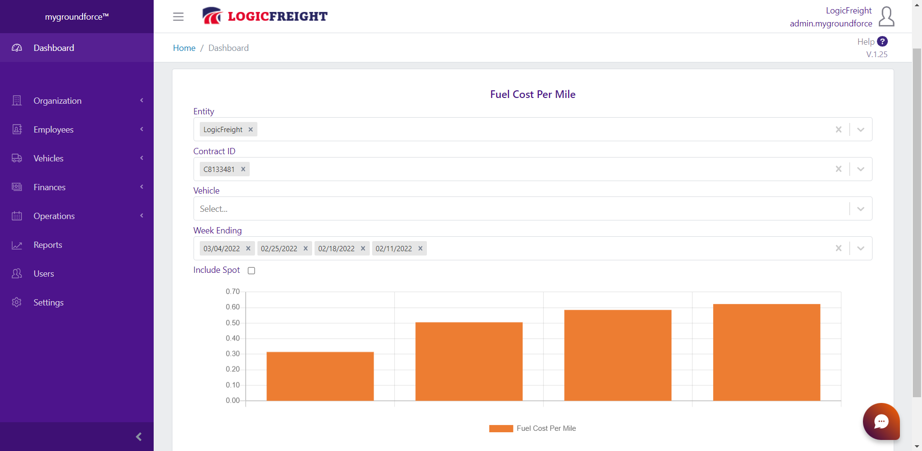Viewport: 922px width, 451px height.
Task: Click the Users people icon
Action: [17, 274]
